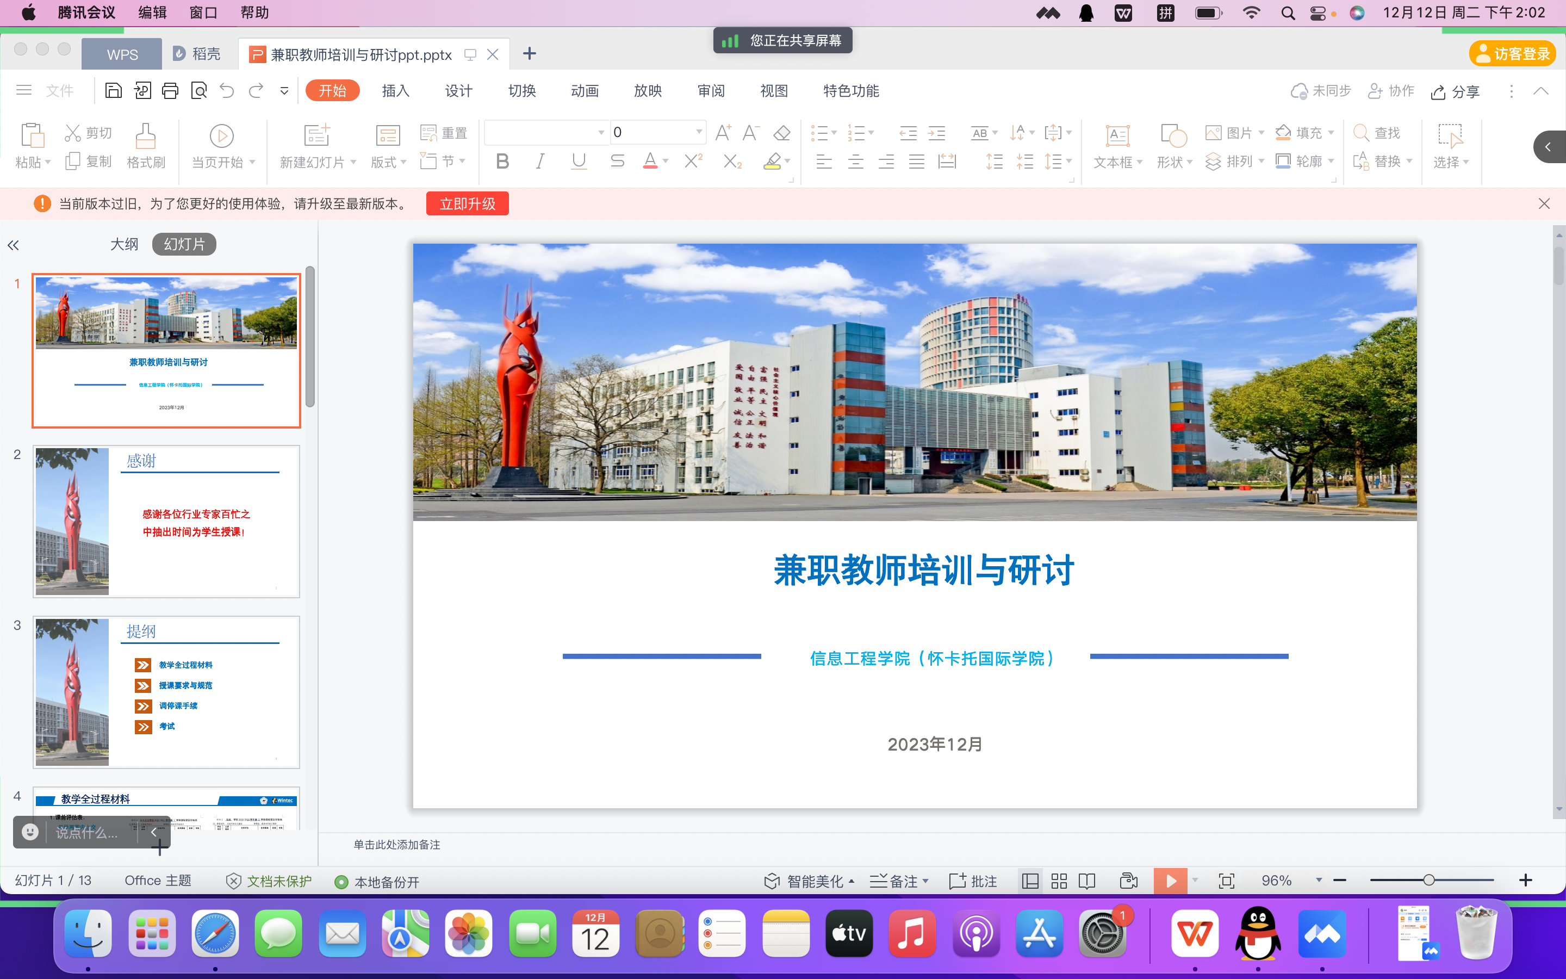Viewport: 1566px width, 979px height.
Task: Apply superscript formatting
Action: tap(694, 161)
